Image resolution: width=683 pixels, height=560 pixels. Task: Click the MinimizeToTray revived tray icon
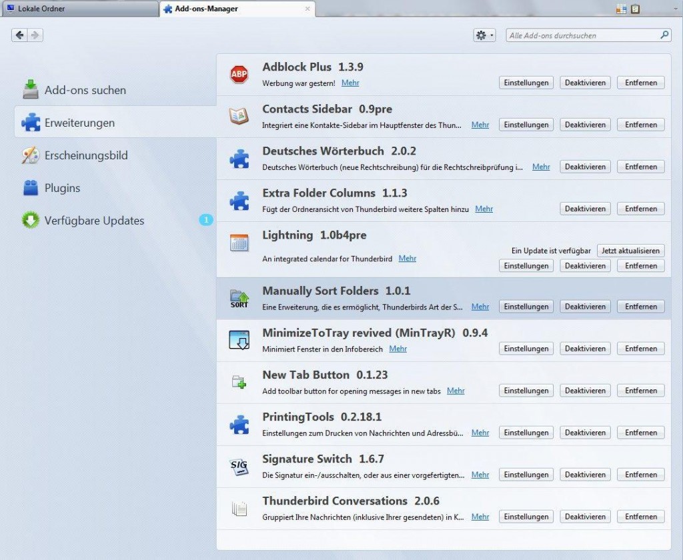(x=239, y=340)
